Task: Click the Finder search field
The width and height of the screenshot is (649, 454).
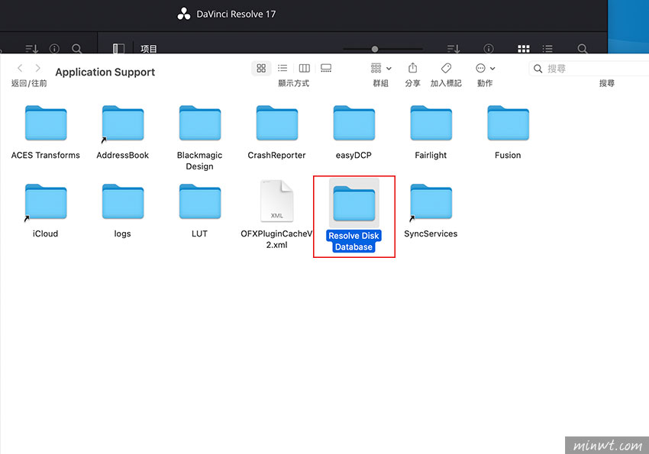Action: click(x=589, y=69)
